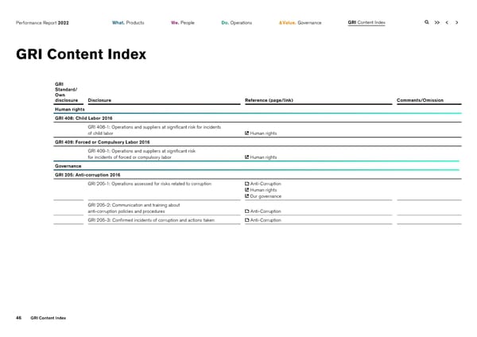The width and height of the screenshot is (477, 337).
Task: Click external link icon beside GRI 409-1 Human rights
Action: coord(246,157)
